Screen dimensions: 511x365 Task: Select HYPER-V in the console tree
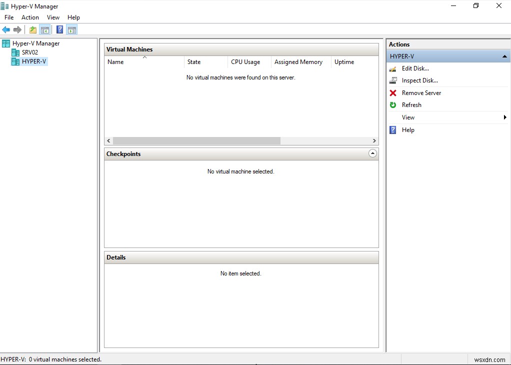[34, 61]
